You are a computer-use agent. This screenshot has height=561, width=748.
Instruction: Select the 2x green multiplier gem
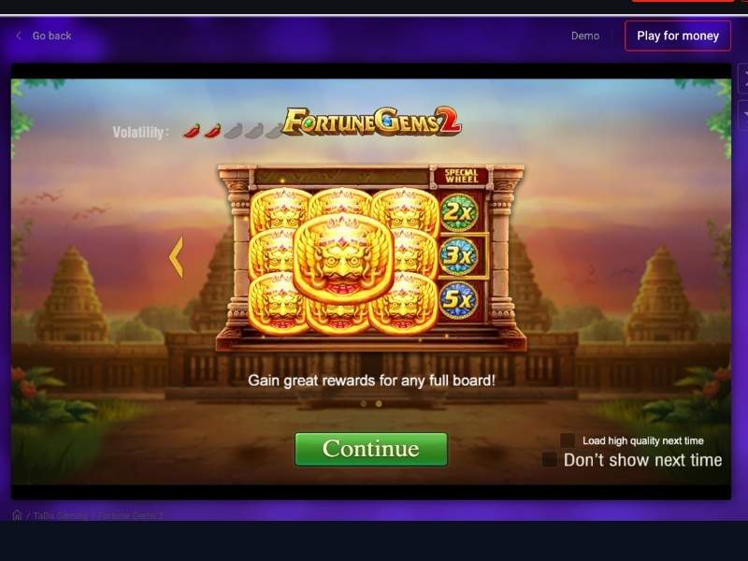click(458, 212)
